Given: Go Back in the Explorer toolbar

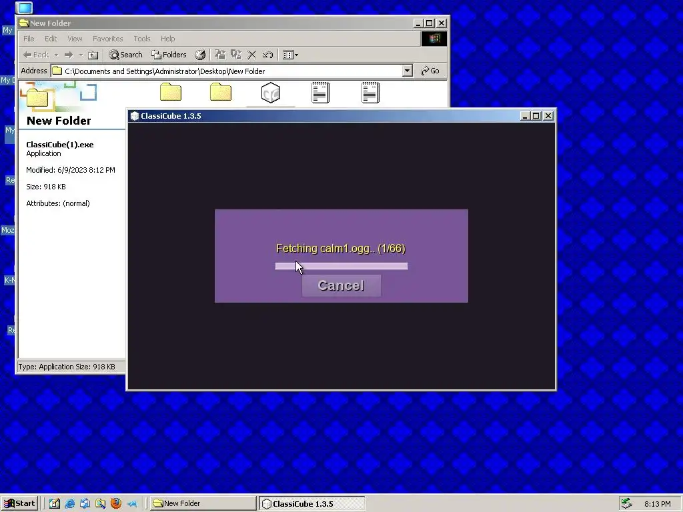Looking at the screenshot, I should 36,55.
